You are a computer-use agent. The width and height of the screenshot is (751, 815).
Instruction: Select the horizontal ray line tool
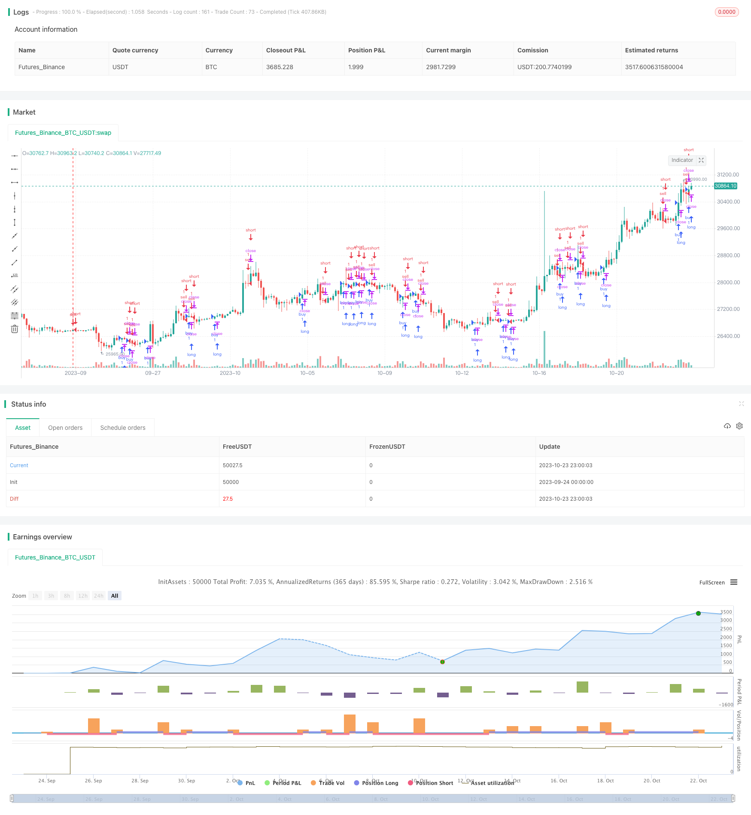click(15, 169)
